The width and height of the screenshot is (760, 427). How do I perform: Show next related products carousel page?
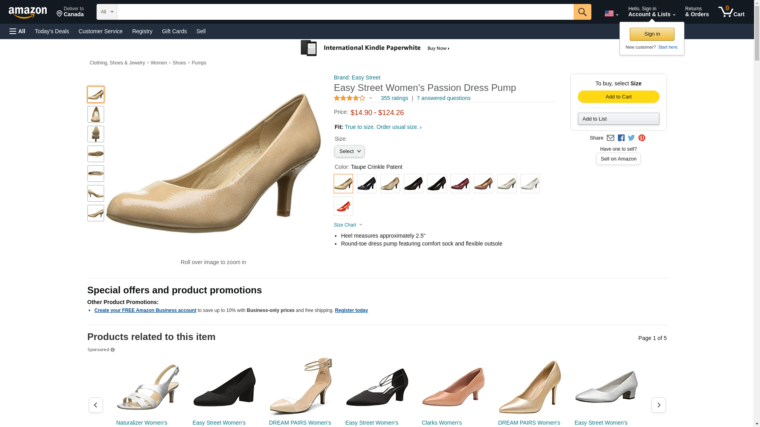[x=658, y=405]
